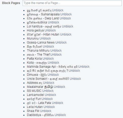Unblock the Dimuwa page
Screen dimensions: 123x118
53,75
